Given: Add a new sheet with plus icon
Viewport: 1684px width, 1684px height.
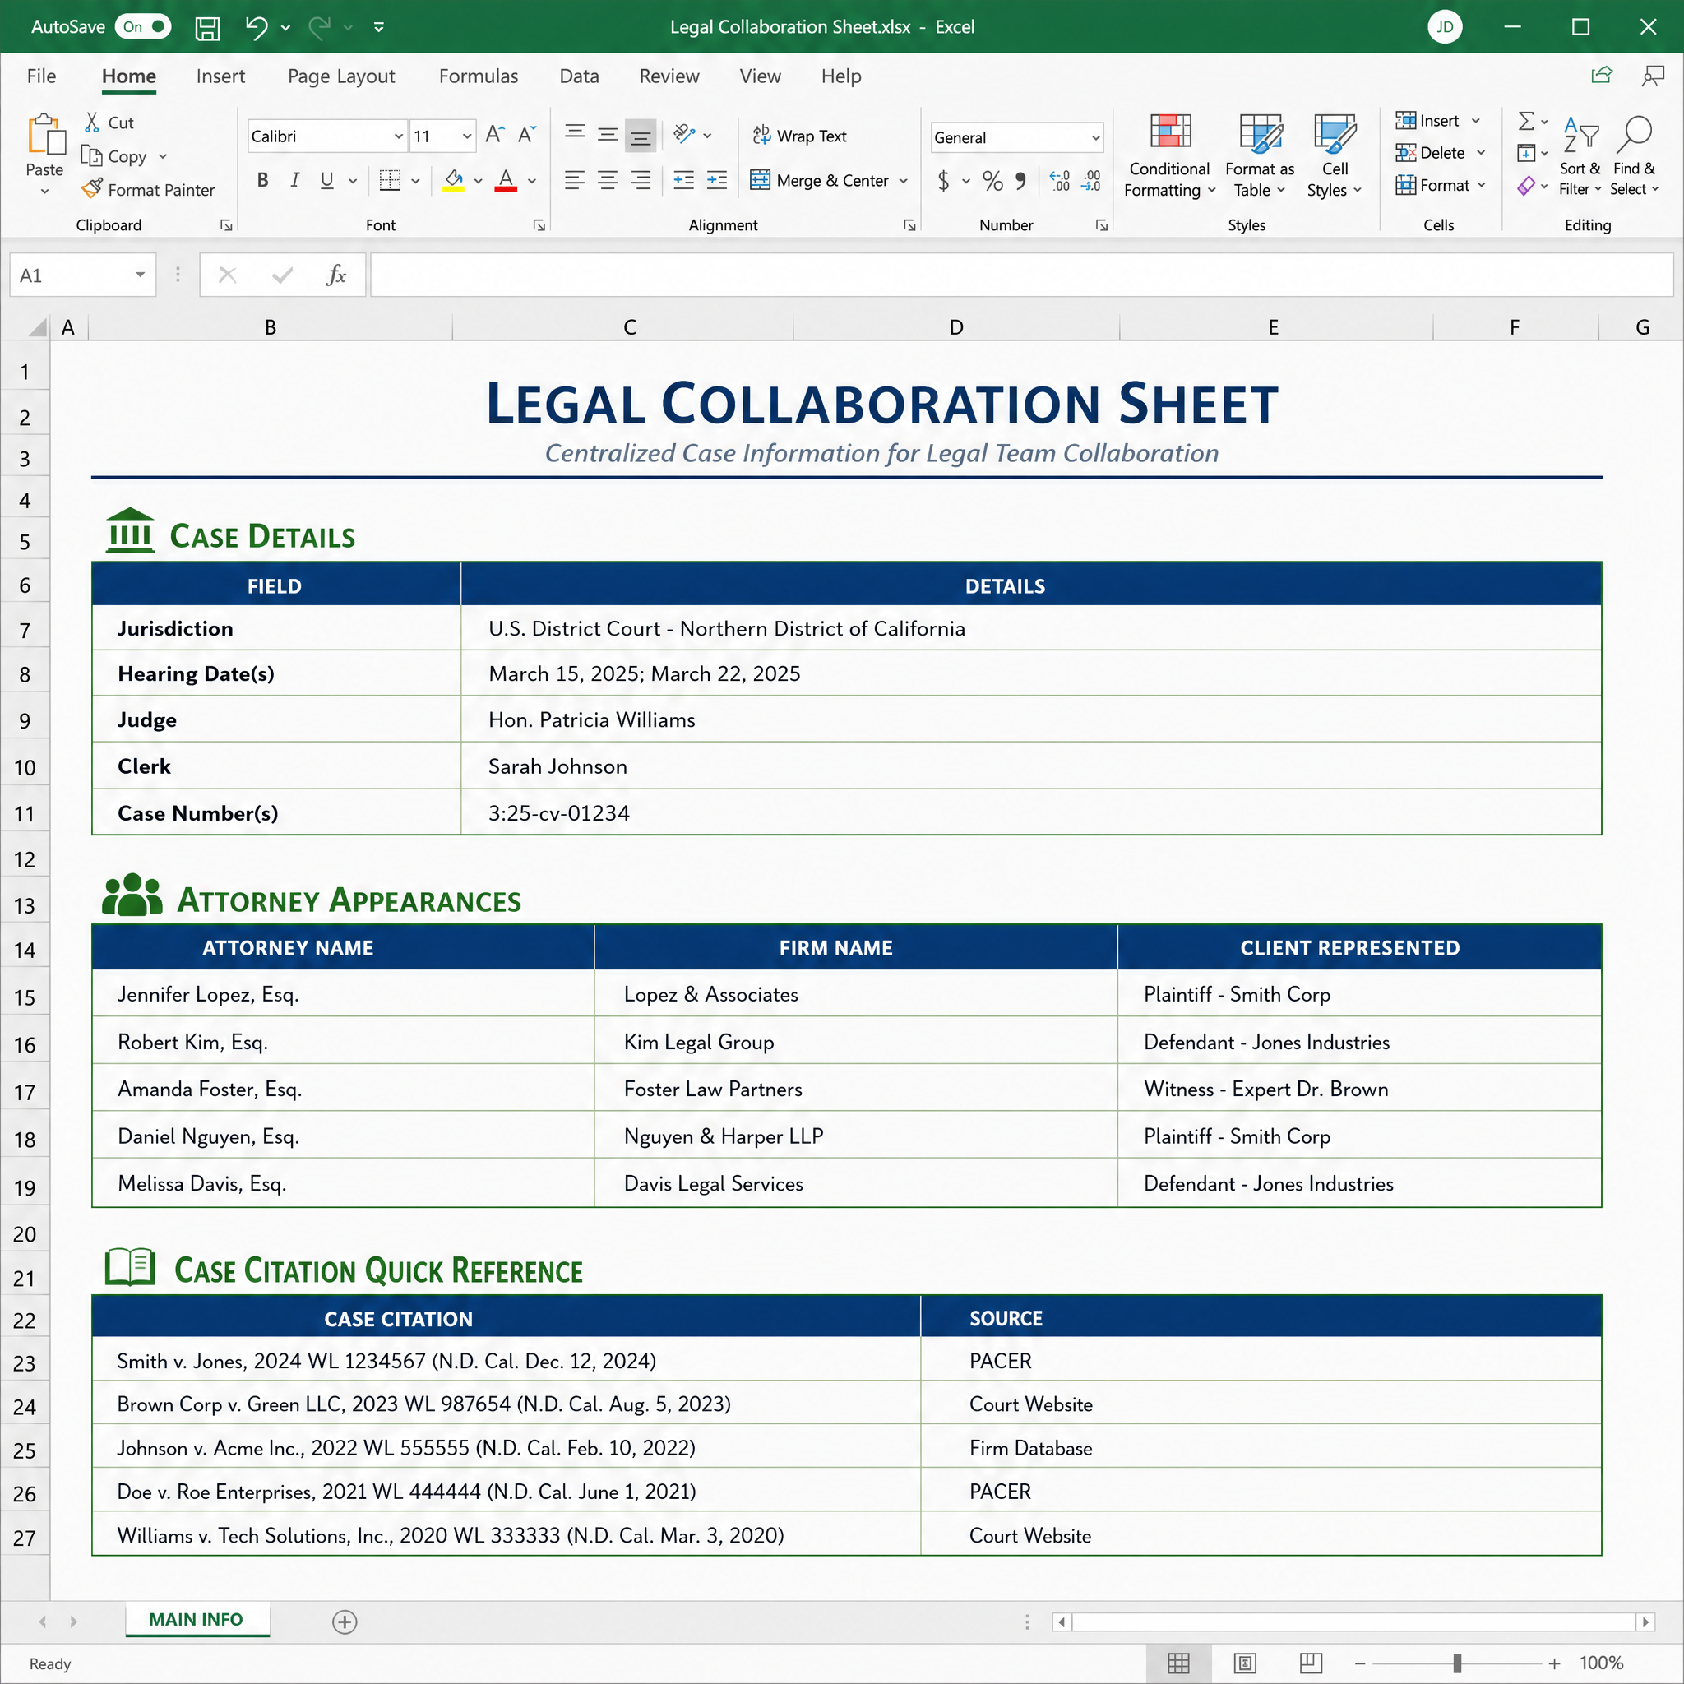Looking at the screenshot, I should tap(345, 1622).
